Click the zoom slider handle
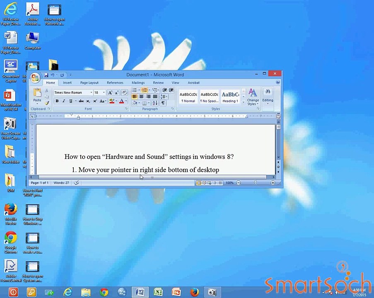 click(x=255, y=183)
